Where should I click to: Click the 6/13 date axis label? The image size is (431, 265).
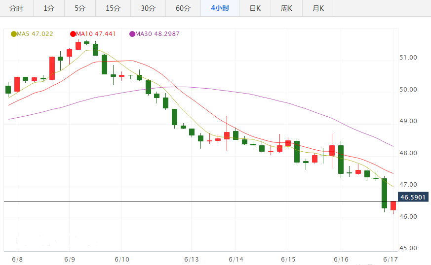(x=191, y=259)
